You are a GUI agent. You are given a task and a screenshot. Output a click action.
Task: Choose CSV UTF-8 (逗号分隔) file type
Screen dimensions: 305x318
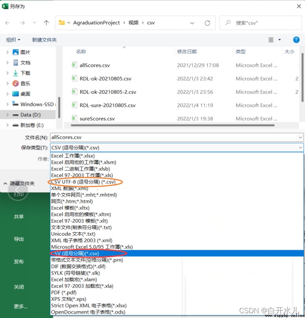coord(177,182)
